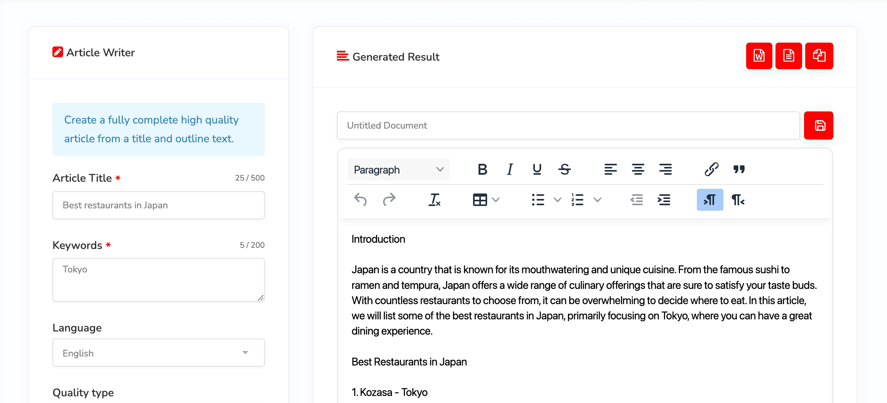This screenshot has height=403, width=887.
Task: Center align text
Action: coord(638,169)
